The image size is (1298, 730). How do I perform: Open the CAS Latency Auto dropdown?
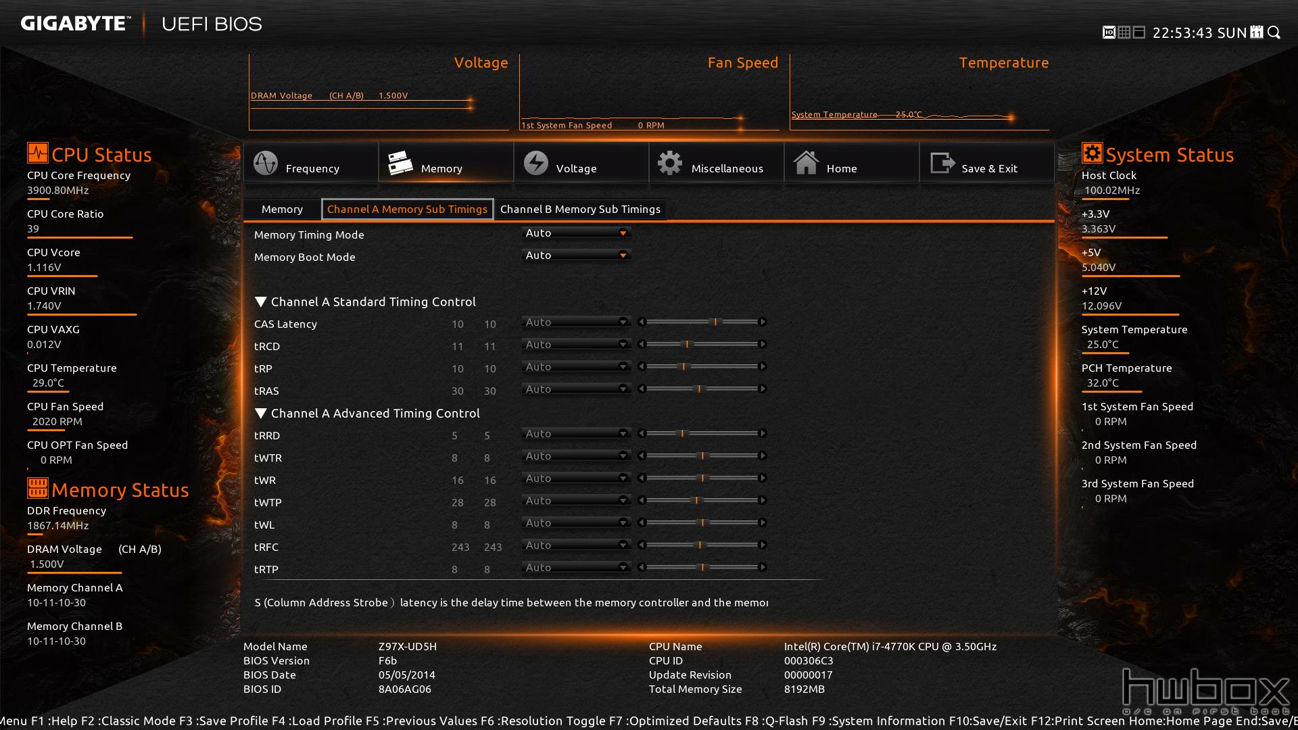(576, 322)
